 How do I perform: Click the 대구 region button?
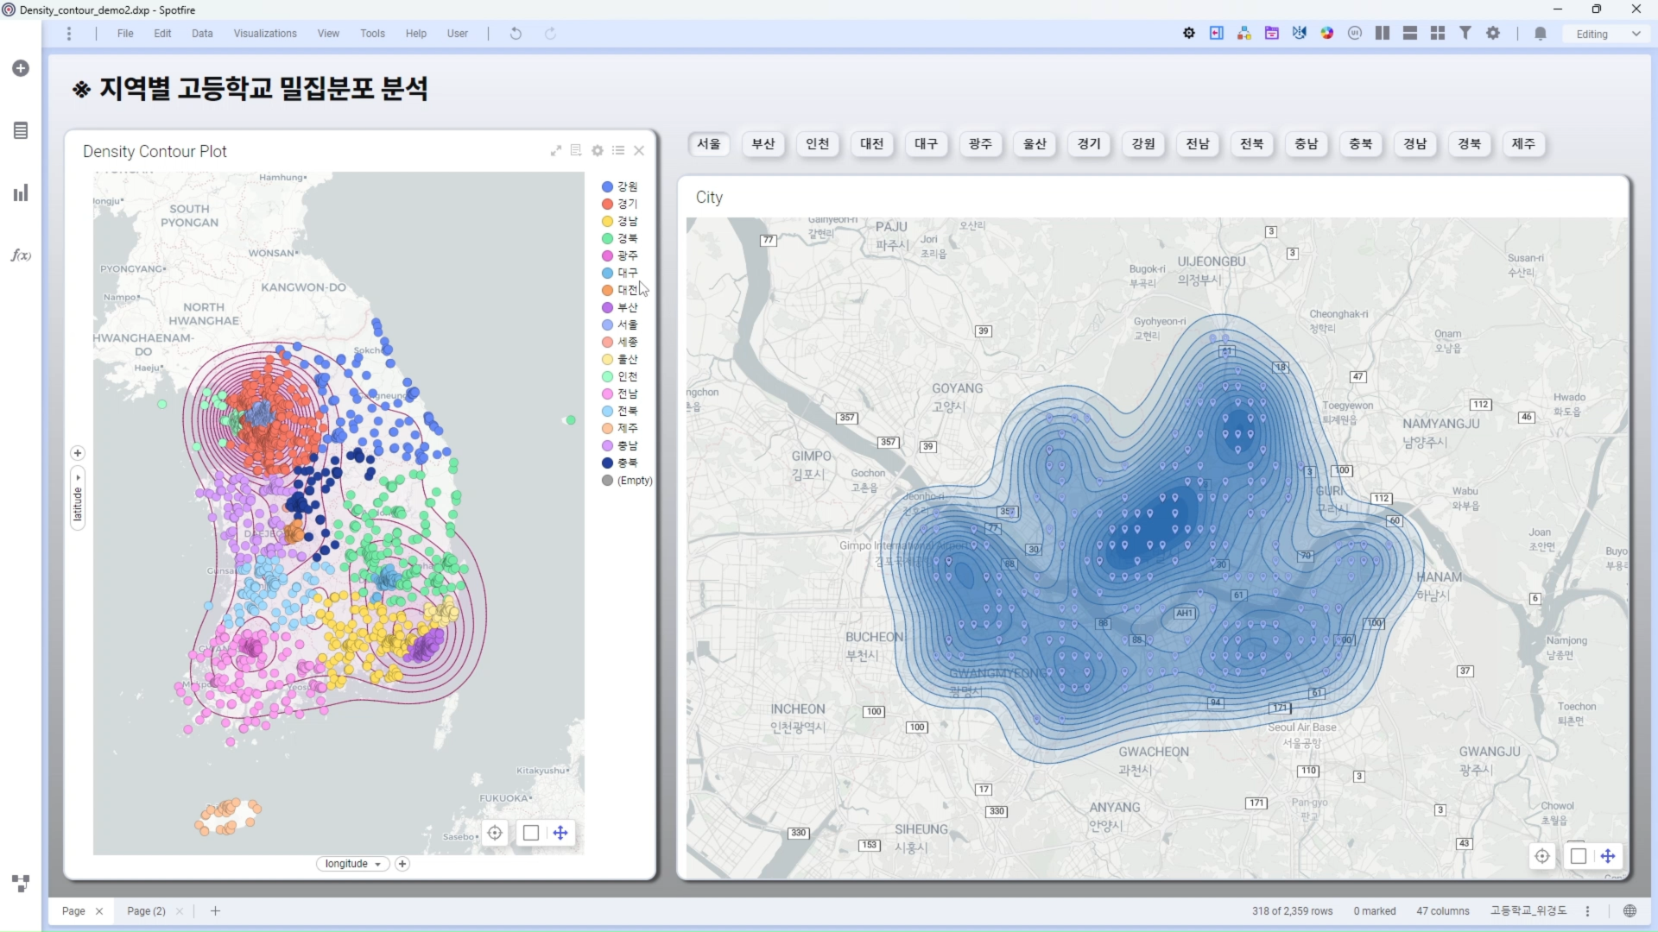[927, 144]
